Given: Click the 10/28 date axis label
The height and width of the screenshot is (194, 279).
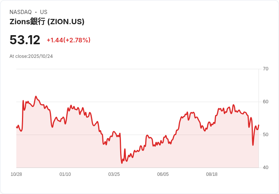Looking at the screenshot, I should point(16,174).
